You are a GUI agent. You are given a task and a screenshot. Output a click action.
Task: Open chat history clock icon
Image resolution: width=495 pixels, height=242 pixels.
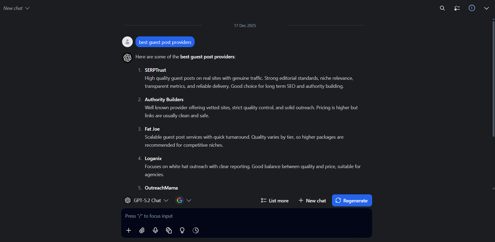click(x=195, y=230)
